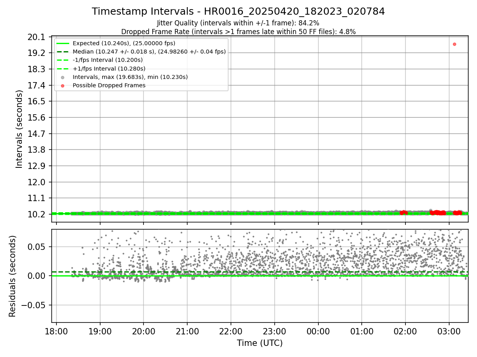Click the '00:00' time tick label
Screen dimensions: 477x357
(318, 331)
